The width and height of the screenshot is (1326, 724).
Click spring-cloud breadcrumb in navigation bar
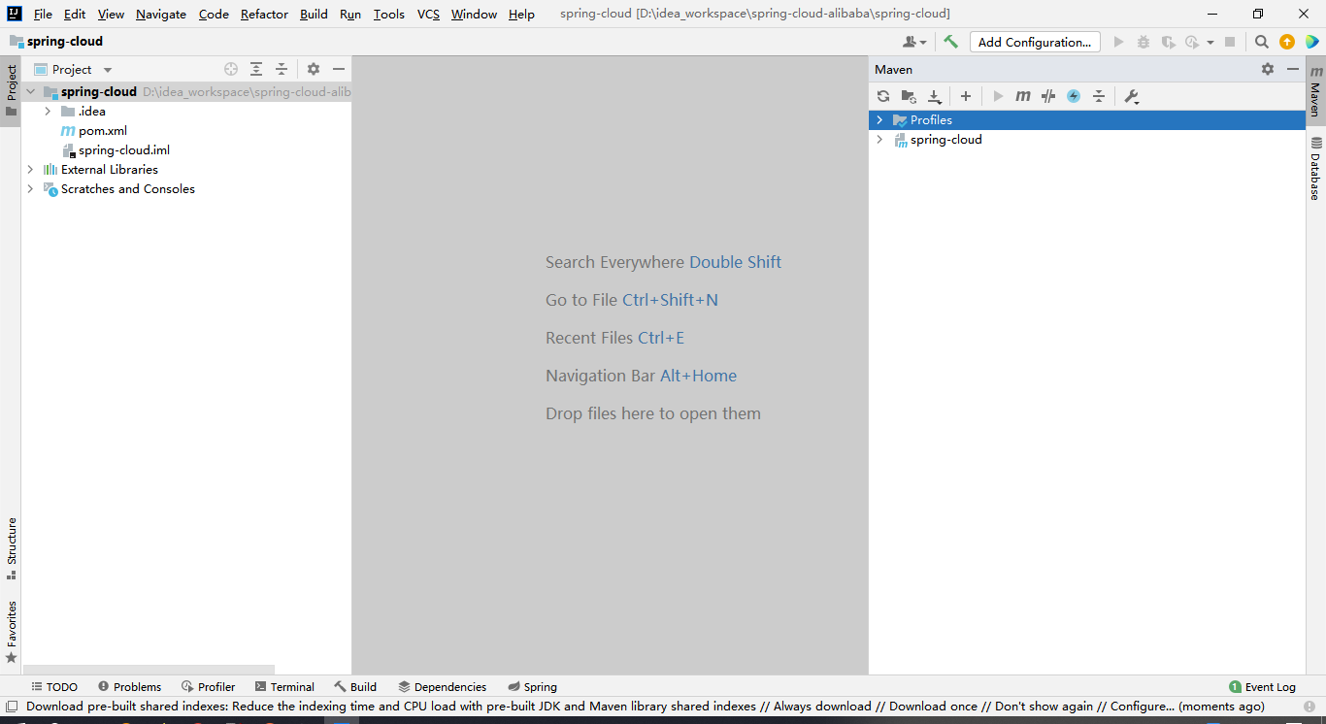pos(56,42)
